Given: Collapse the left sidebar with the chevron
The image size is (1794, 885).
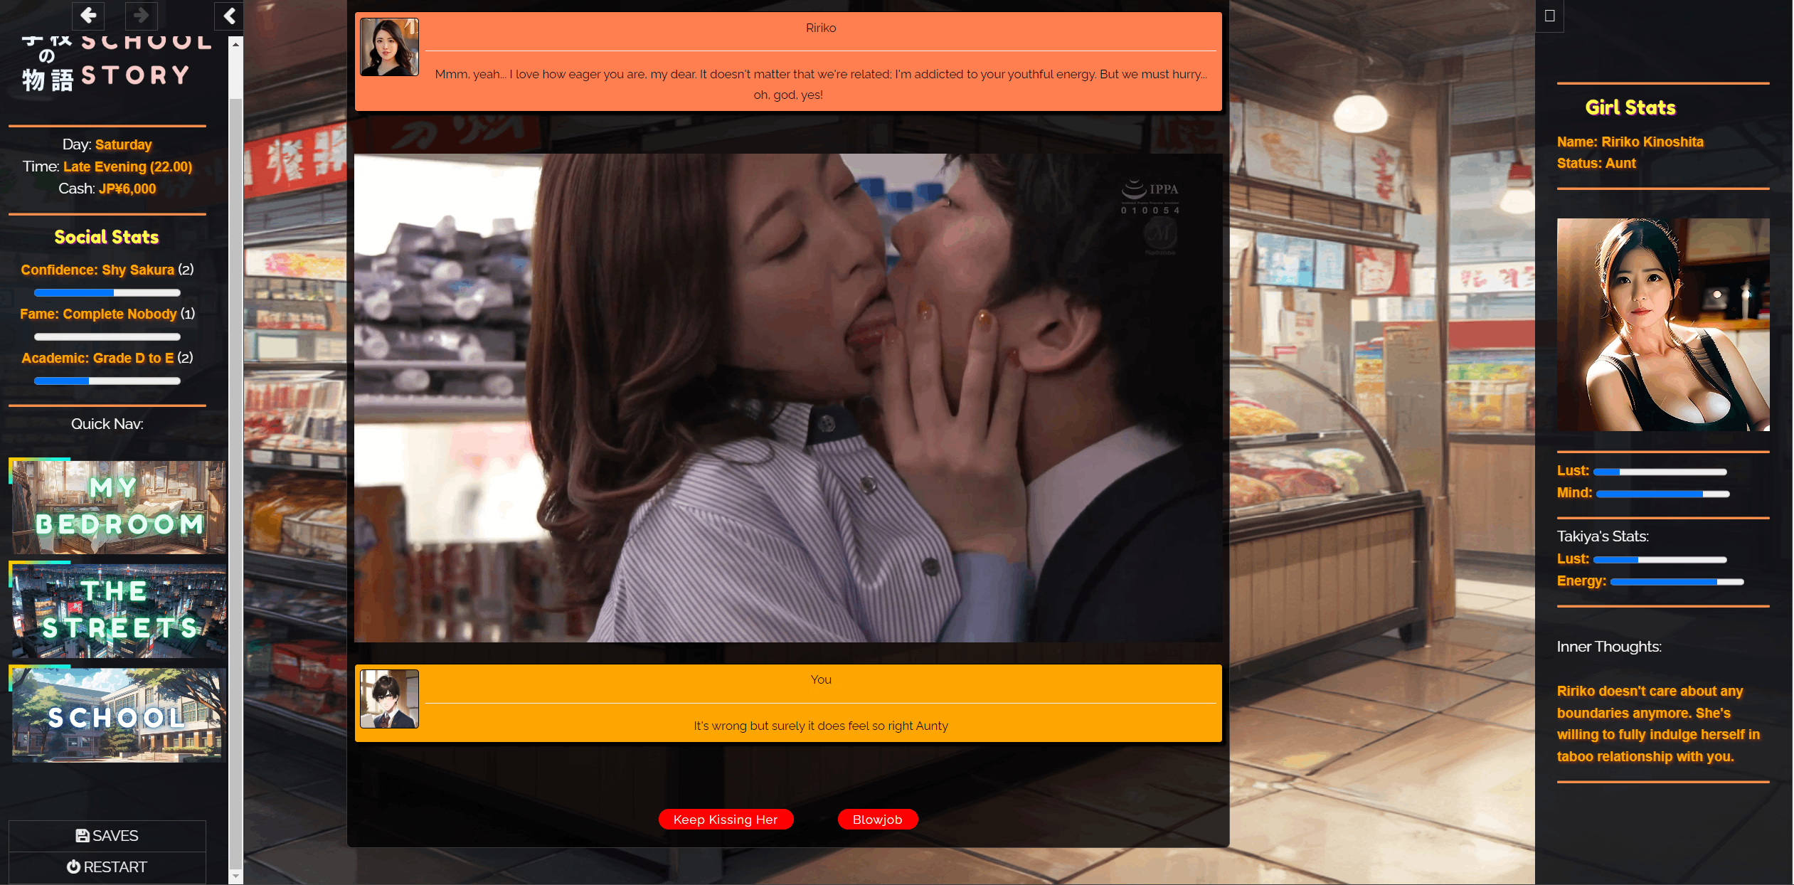Looking at the screenshot, I should pyautogui.click(x=229, y=16).
